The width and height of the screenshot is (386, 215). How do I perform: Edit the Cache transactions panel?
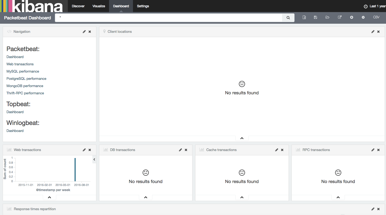(277, 150)
